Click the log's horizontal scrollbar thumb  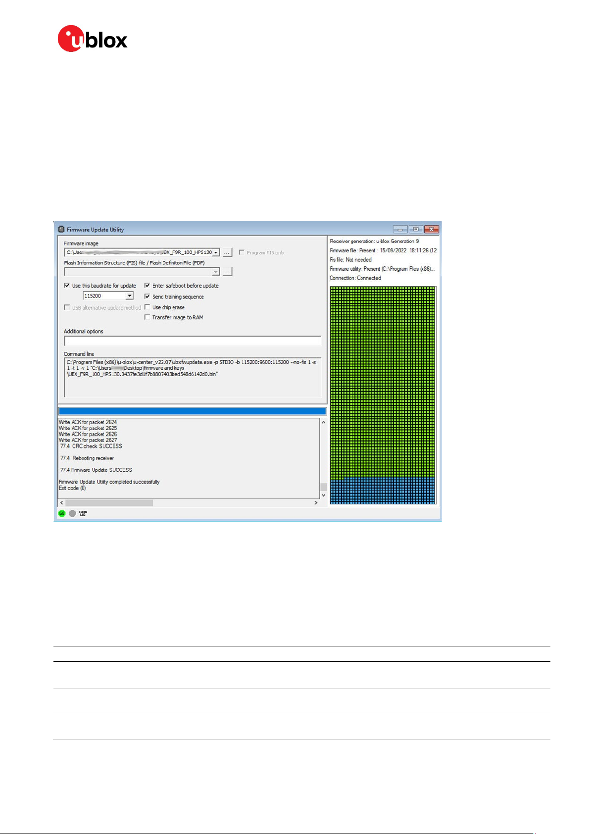point(109,503)
